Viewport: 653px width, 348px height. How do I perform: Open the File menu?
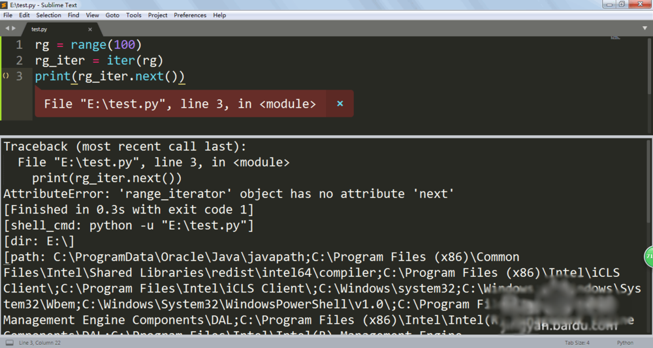(x=7, y=15)
